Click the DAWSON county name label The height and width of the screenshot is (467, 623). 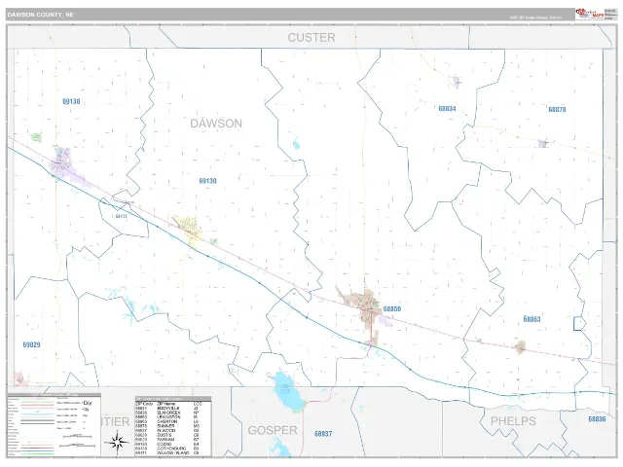point(216,124)
